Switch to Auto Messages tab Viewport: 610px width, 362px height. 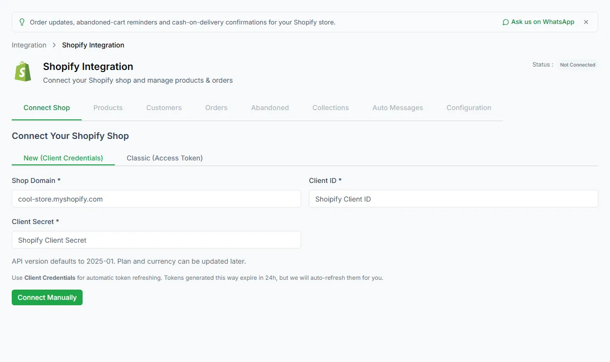point(397,108)
